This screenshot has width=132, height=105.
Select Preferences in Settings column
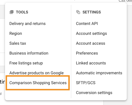(87, 53)
